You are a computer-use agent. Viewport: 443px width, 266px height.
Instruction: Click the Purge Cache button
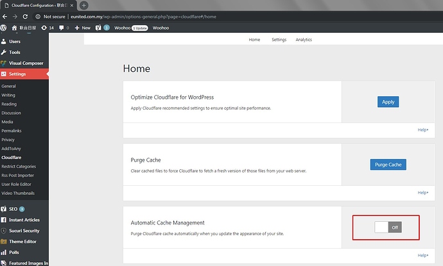tap(388, 165)
